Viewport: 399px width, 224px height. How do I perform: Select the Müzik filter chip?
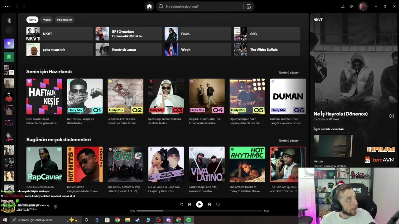tap(47, 20)
